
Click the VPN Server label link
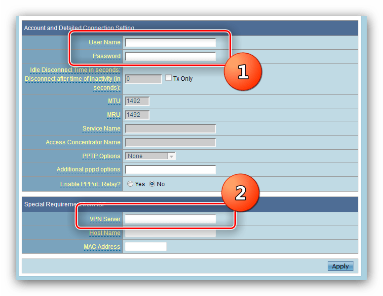tap(105, 219)
